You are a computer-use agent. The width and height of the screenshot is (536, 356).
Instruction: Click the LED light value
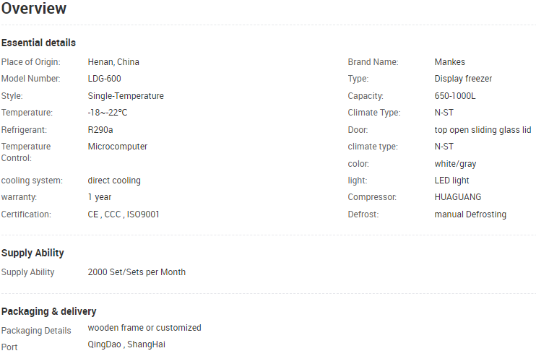(x=451, y=181)
